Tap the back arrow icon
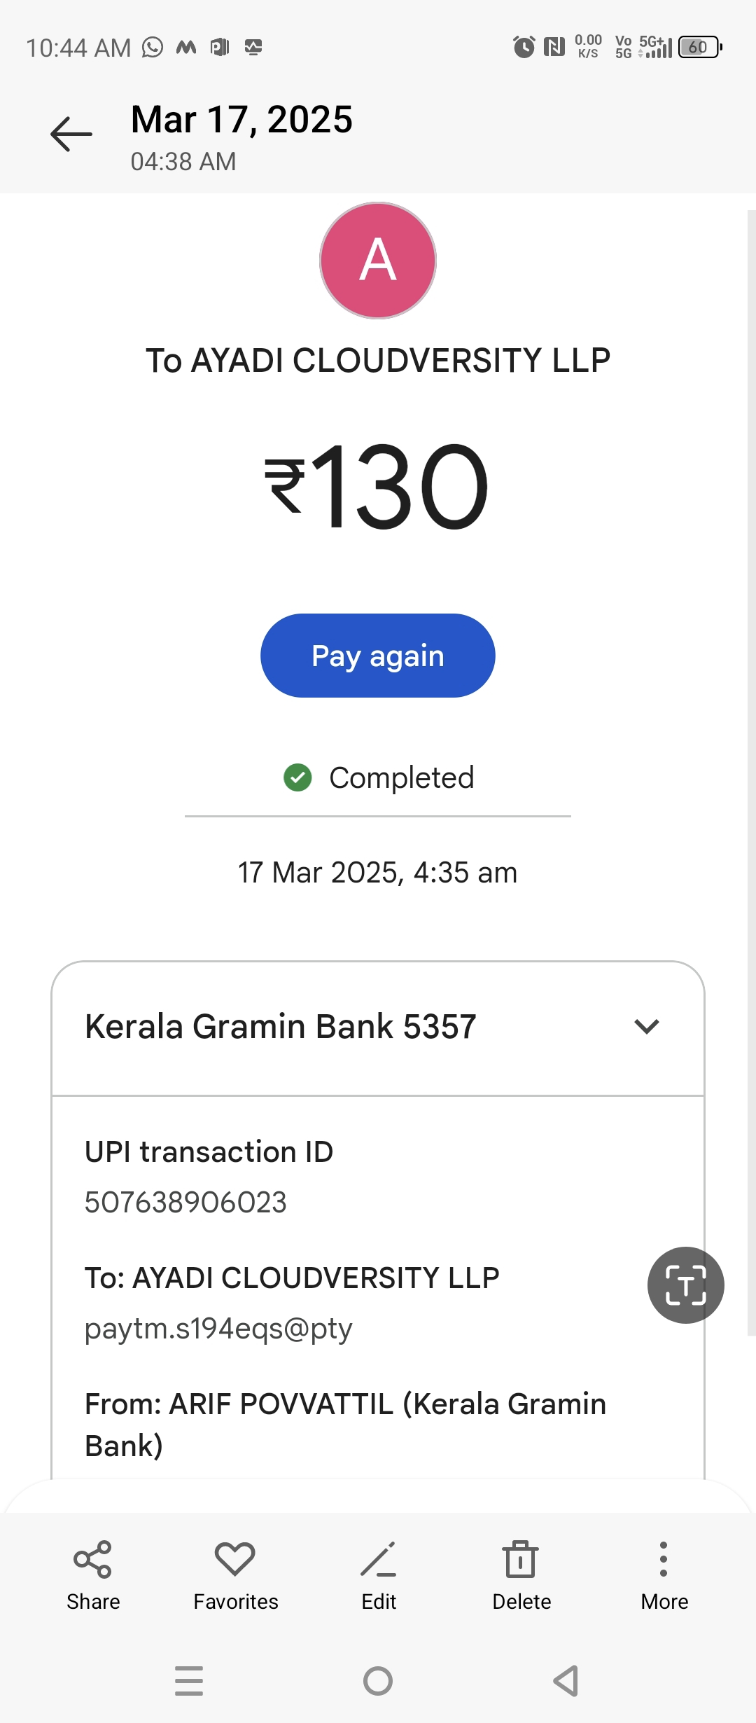The width and height of the screenshot is (756, 1723). [x=71, y=133]
